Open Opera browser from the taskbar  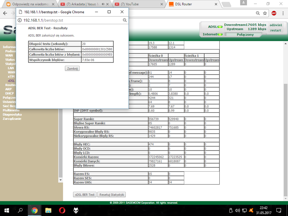[x=62, y=210]
